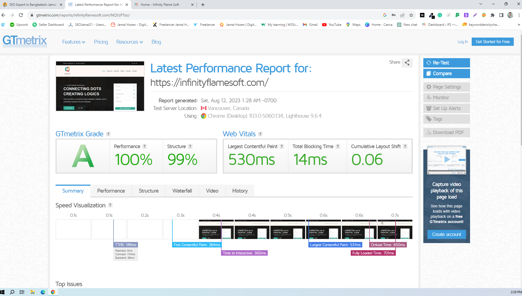
Task: Switch to the Waterfall tab
Action: click(x=182, y=191)
